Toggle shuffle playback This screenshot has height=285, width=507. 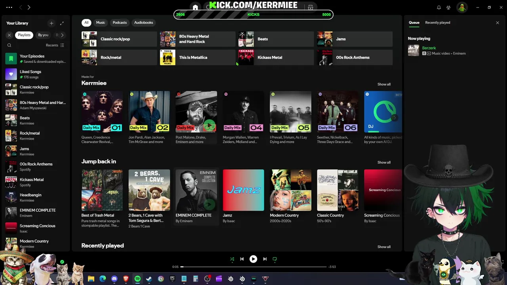point(232,259)
